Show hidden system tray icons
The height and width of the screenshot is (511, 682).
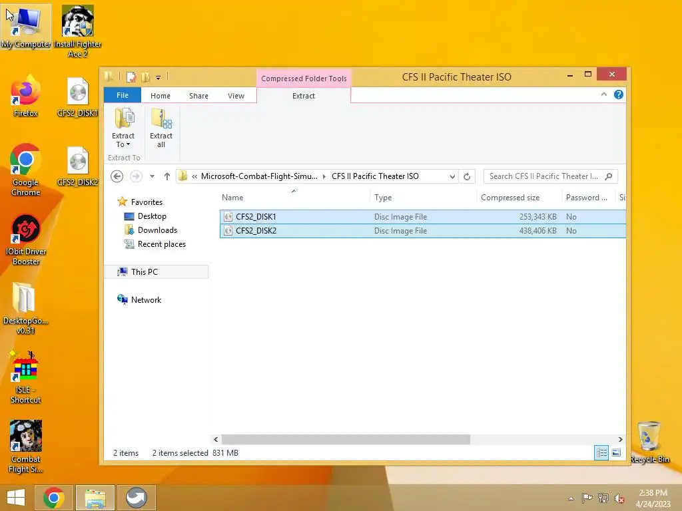[571, 498]
